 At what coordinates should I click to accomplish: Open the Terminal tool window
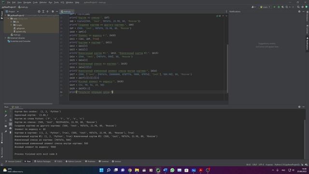(104, 161)
